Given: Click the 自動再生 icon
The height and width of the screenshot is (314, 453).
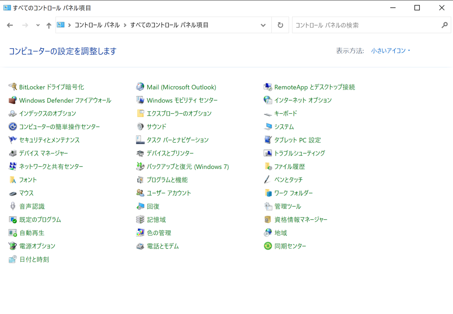Looking at the screenshot, I should (13, 233).
